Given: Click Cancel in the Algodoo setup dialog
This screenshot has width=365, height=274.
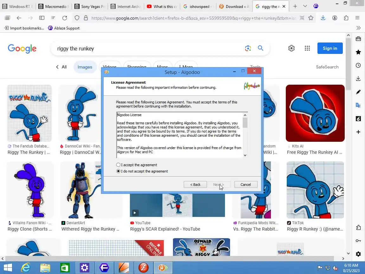Looking at the screenshot, I should pyautogui.click(x=246, y=185).
